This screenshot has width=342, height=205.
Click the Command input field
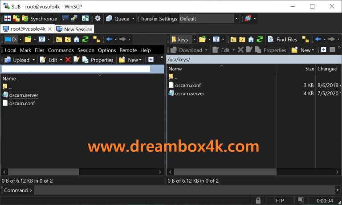[x=184, y=190]
